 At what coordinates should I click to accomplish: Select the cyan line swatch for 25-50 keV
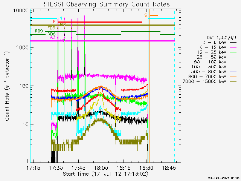(233, 57)
